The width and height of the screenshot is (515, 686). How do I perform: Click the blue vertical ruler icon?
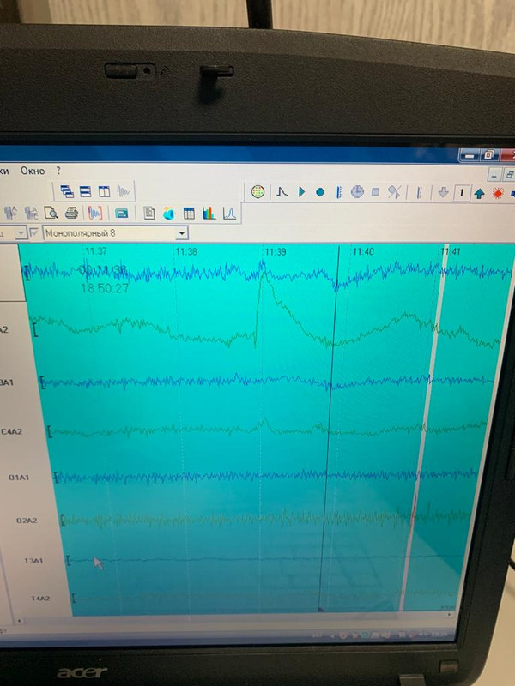(338, 192)
